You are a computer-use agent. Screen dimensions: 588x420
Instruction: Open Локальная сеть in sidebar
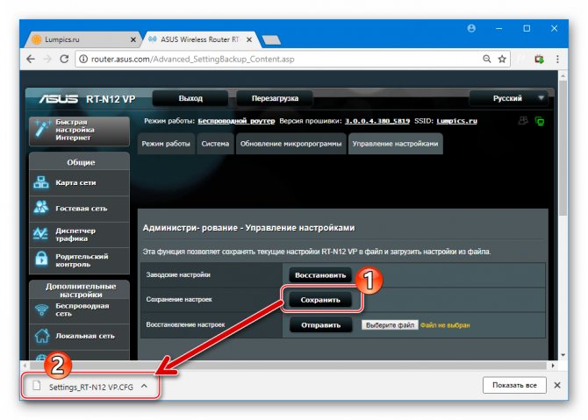[x=79, y=336]
